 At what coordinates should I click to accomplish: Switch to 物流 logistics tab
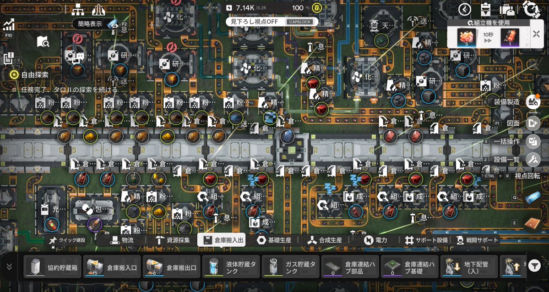[122, 240]
